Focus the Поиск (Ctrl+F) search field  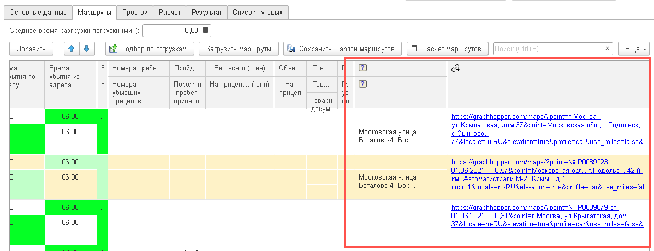point(548,49)
